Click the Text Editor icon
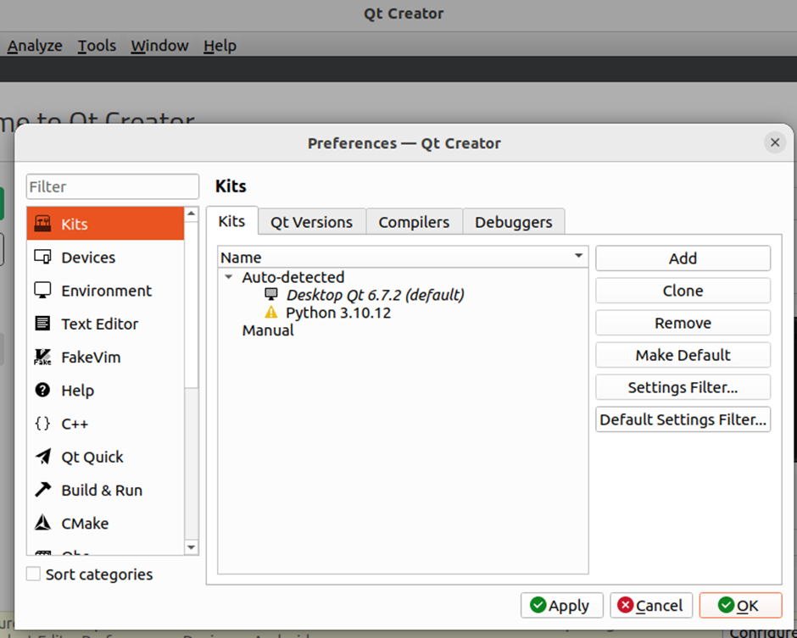 [42, 323]
